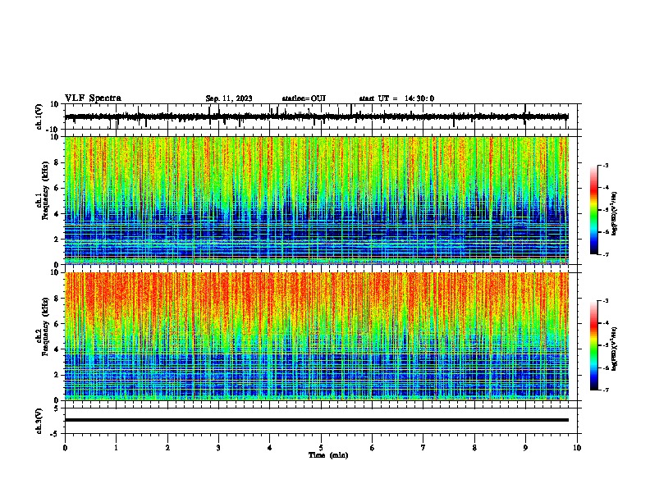Click the "station=OUI" label
The height and width of the screenshot is (502, 650).
pyautogui.click(x=304, y=98)
